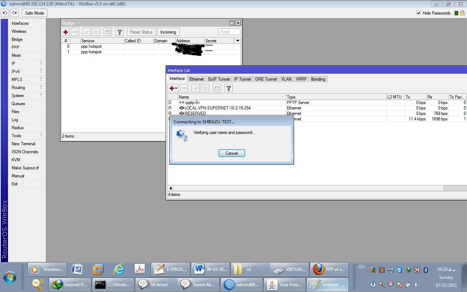Add a new entry in Radius window
467x292 pixels.
pyautogui.click(x=66, y=32)
